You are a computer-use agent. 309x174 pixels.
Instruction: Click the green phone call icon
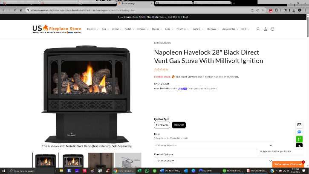point(299,139)
